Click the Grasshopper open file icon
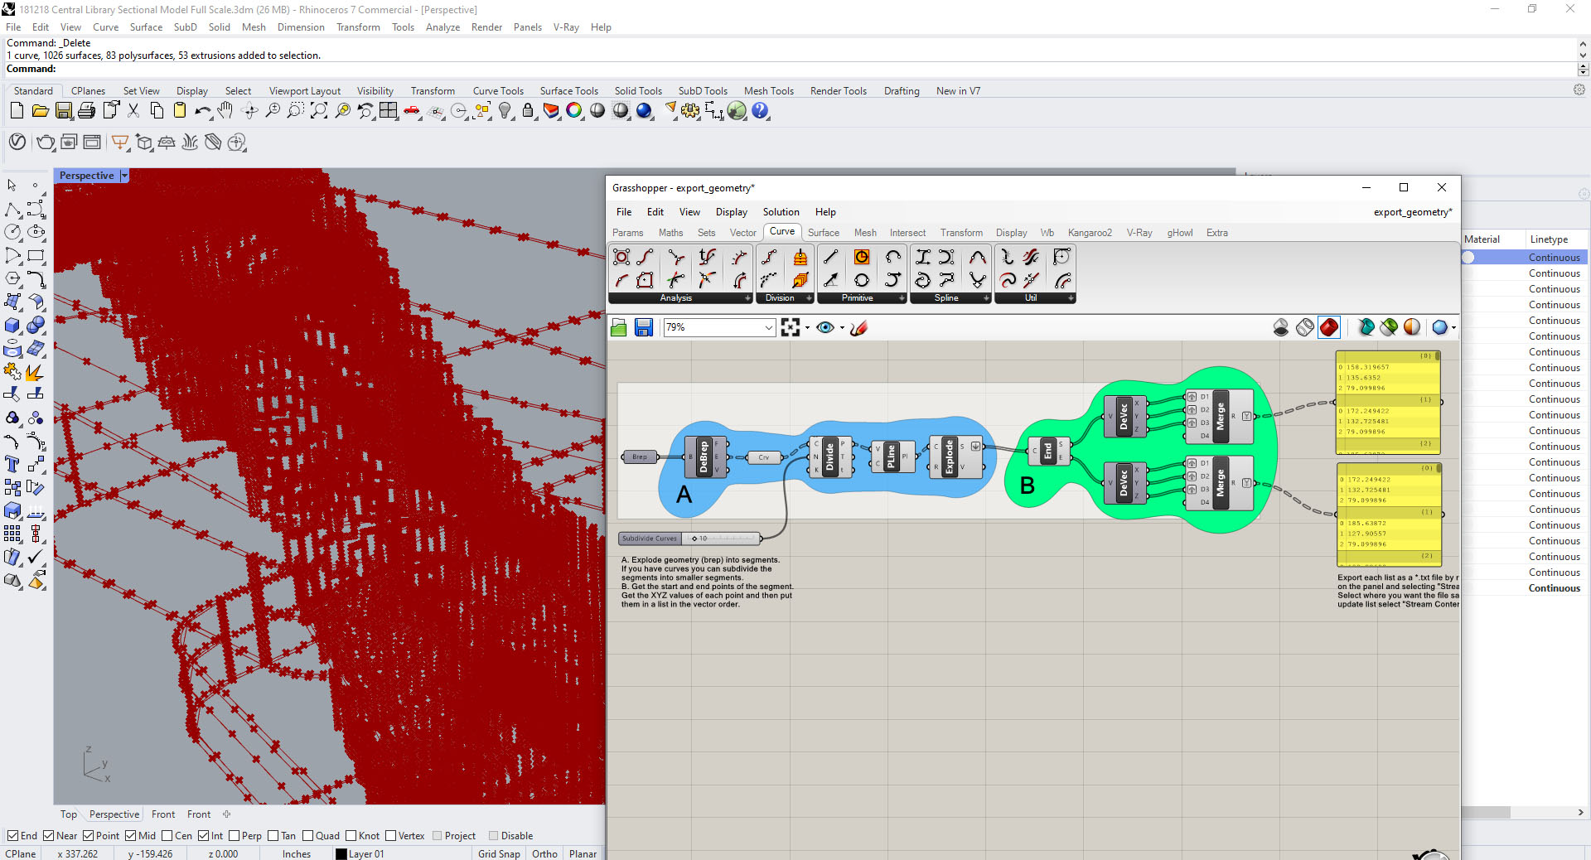Image resolution: width=1591 pixels, height=860 pixels. pyautogui.click(x=619, y=328)
